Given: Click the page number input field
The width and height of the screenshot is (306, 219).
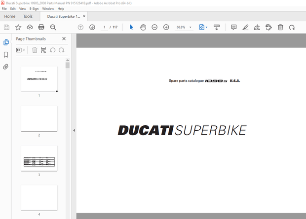Looking at the screenshot, I should 105,27.
